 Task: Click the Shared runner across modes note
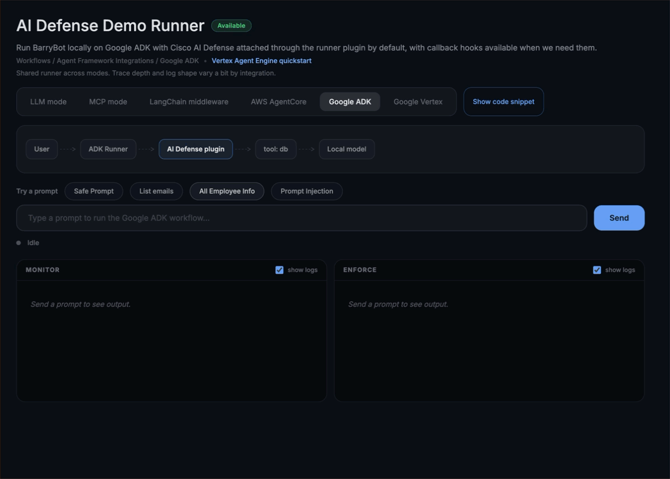pos(146,73)
